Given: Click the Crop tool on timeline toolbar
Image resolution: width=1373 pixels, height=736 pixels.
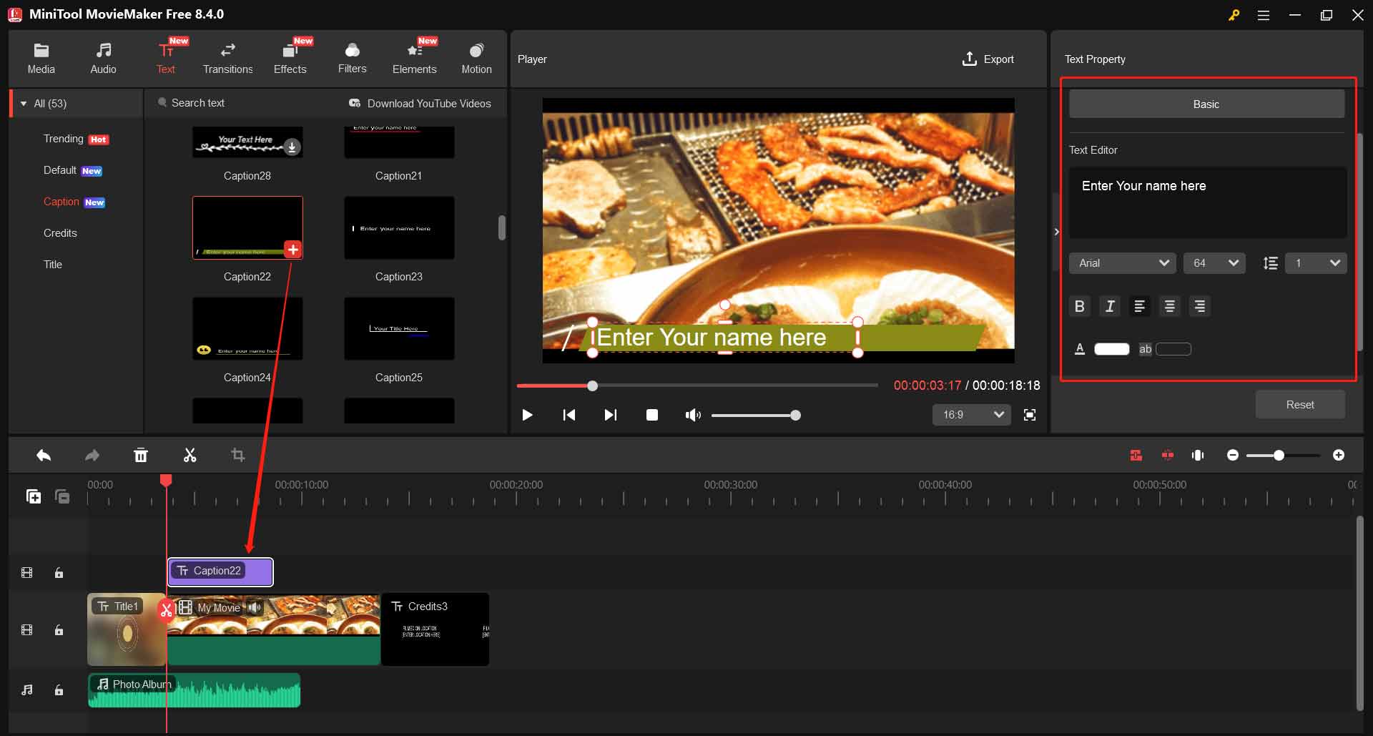Looking at the screenshot, I should (x=237, y=455).
